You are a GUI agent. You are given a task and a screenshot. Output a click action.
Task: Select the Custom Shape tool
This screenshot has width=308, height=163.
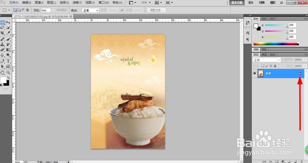click(8, 67)
